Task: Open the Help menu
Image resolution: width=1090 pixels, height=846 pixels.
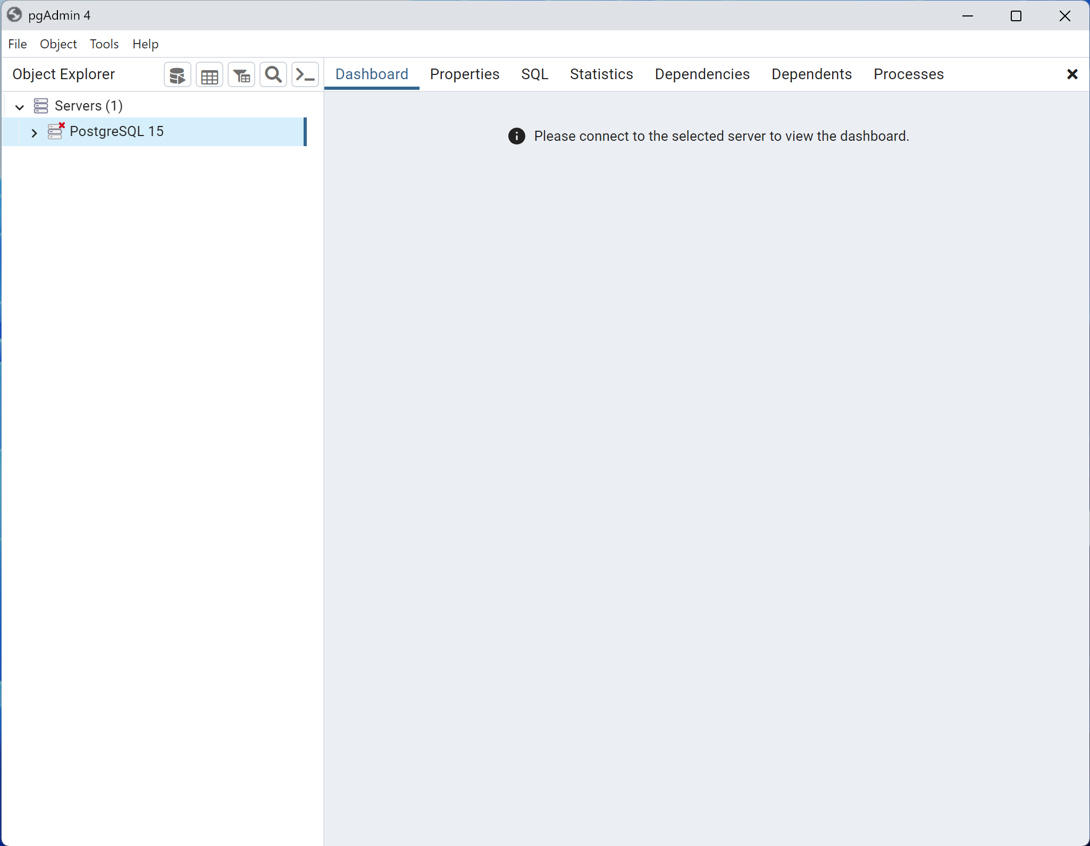Action: tap(146, 44)
